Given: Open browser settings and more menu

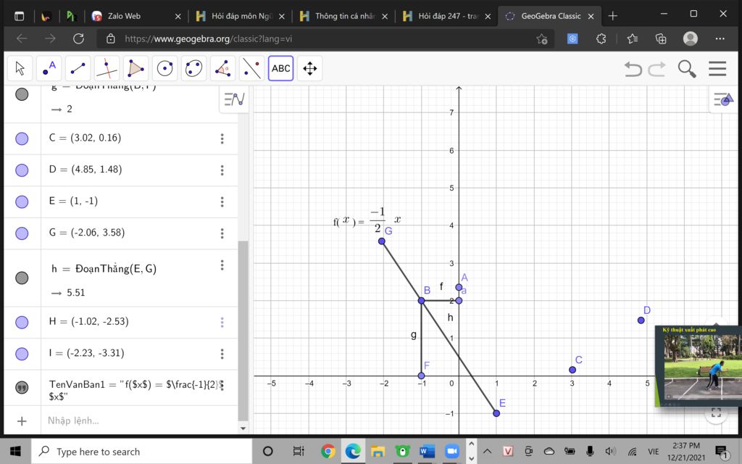Looking at the screenshot, I should click(720, 39).
